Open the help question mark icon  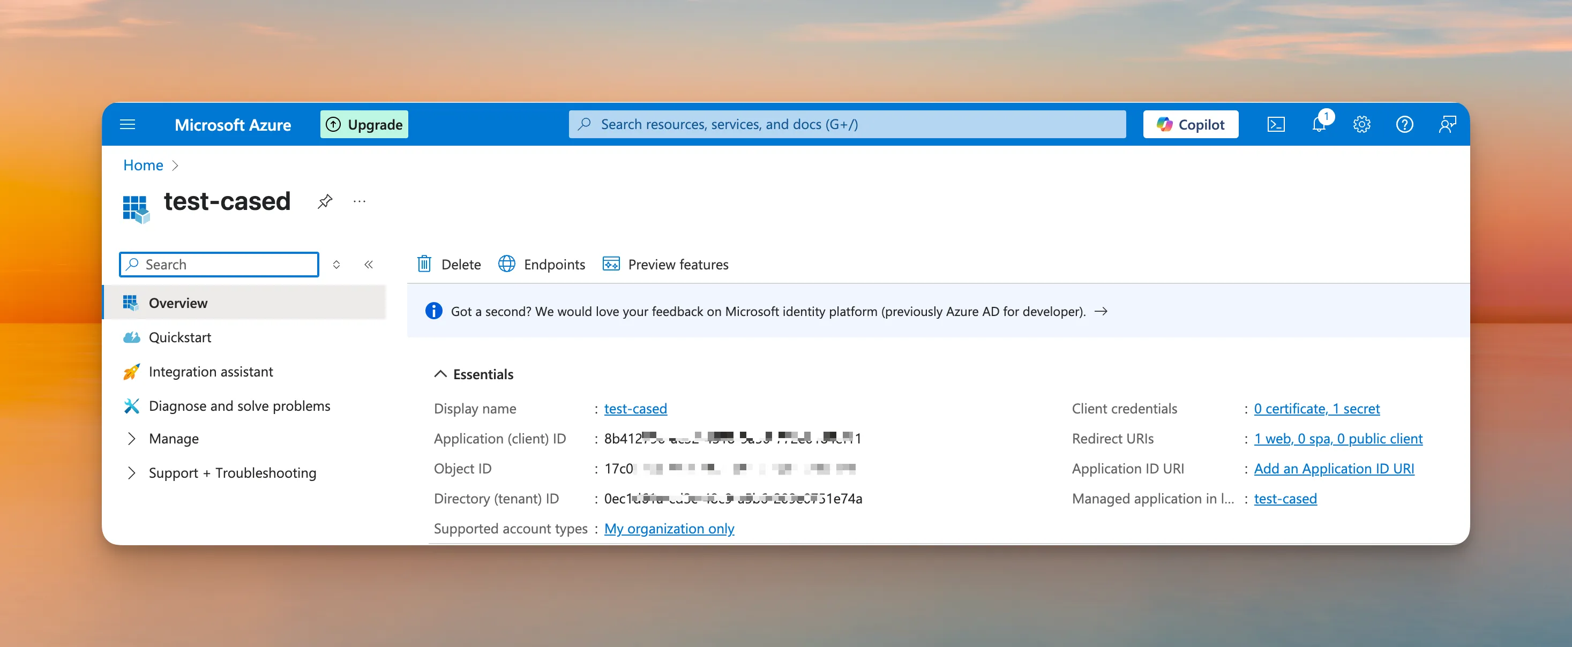[x=1404, y=124]
